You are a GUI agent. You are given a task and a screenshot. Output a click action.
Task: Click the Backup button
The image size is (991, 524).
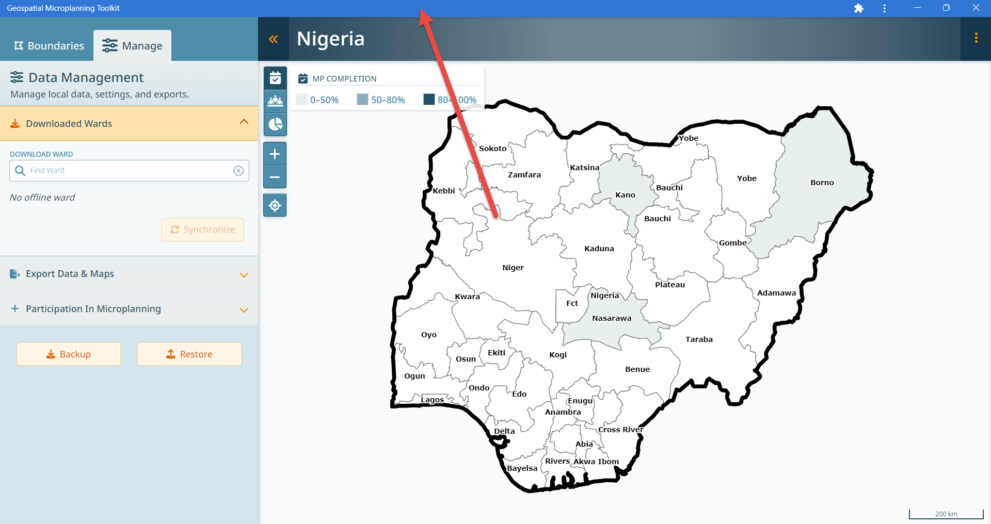tap(69, 354)
